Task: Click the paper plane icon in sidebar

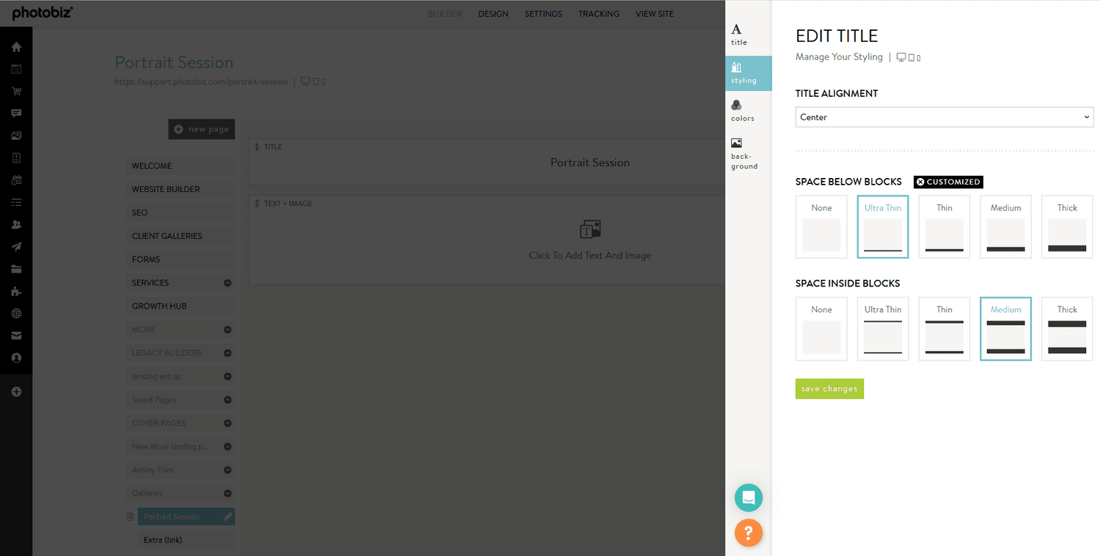Action: click(x=16, y=247)
